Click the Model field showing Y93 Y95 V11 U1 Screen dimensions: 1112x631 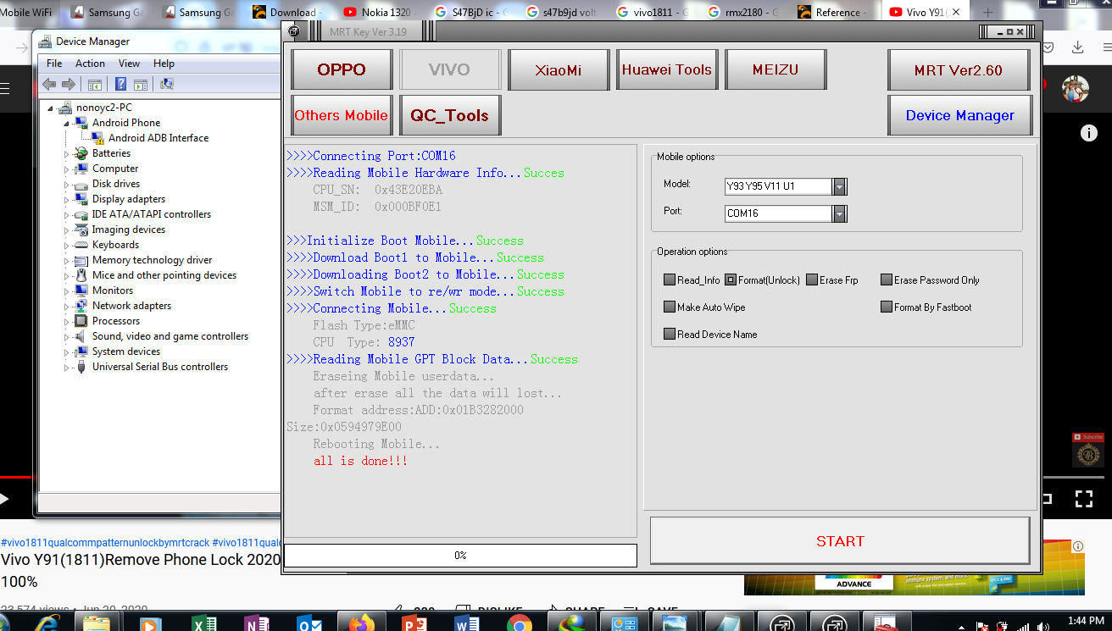779,186
